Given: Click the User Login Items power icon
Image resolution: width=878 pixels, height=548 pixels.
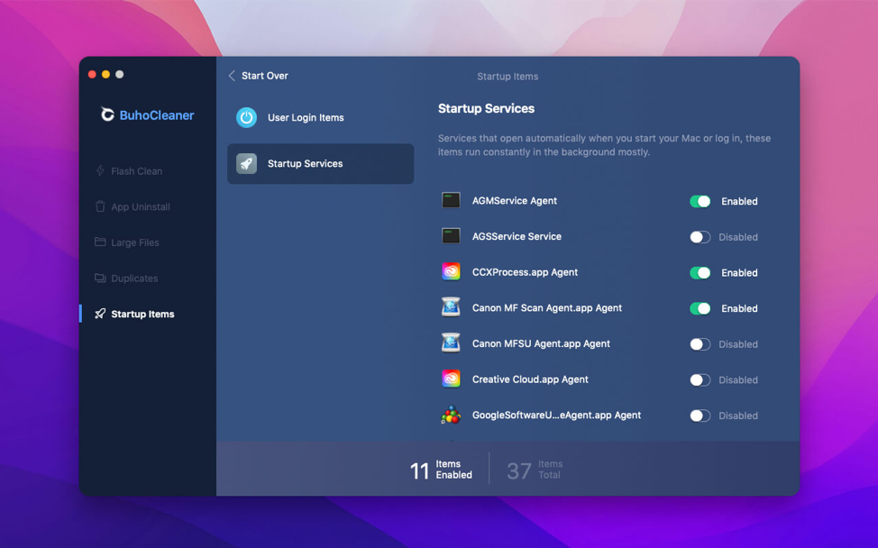Looking at the screenshot, I should [246, 117].
